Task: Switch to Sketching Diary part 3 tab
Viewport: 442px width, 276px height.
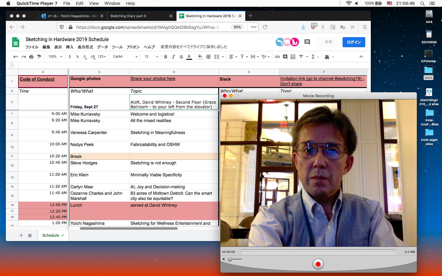Action: coord(128,16)
